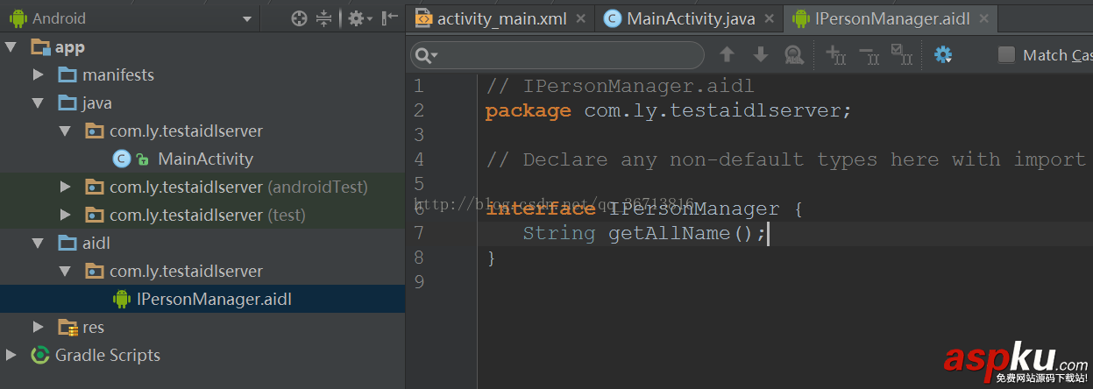Expand Gradle Scripts node

pos(11,355)
